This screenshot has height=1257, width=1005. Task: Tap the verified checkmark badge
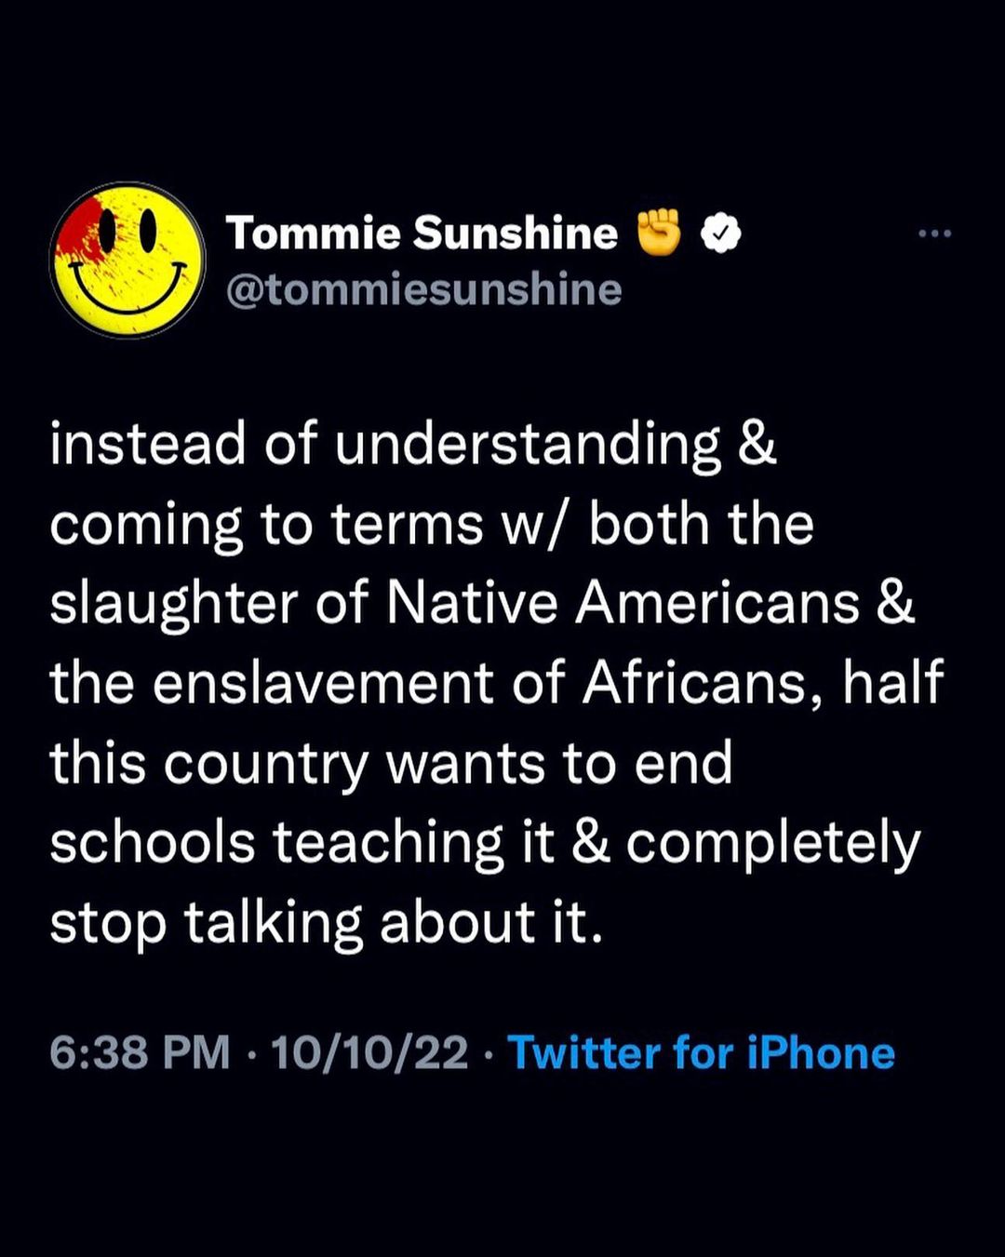[720, 234]
